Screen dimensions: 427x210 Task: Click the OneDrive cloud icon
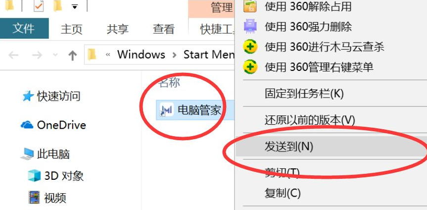(27, 125)
